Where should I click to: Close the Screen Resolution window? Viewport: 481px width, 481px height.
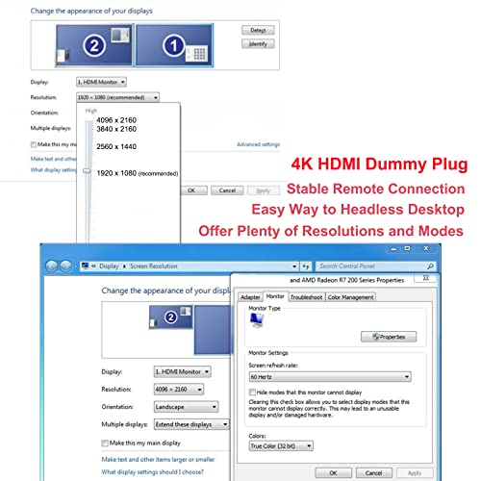pyautogui.click(x=426, y=248)
